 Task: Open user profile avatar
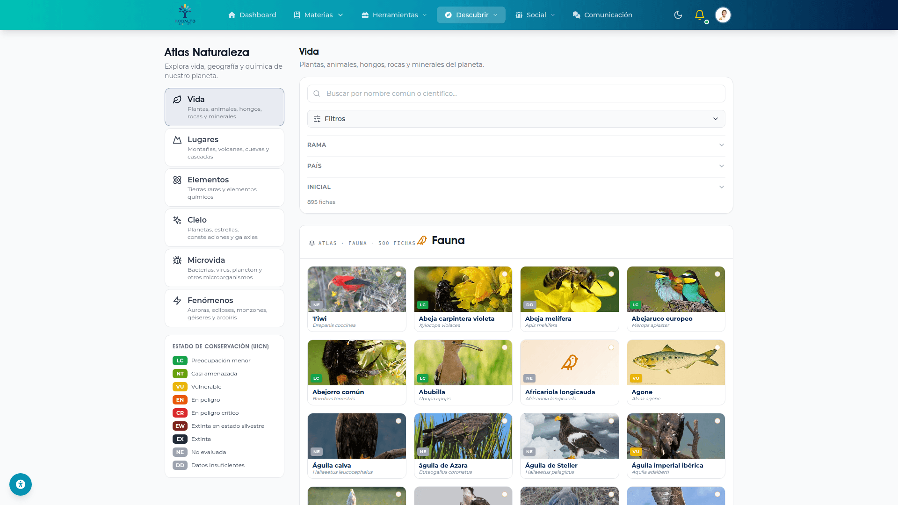point(723,15)
